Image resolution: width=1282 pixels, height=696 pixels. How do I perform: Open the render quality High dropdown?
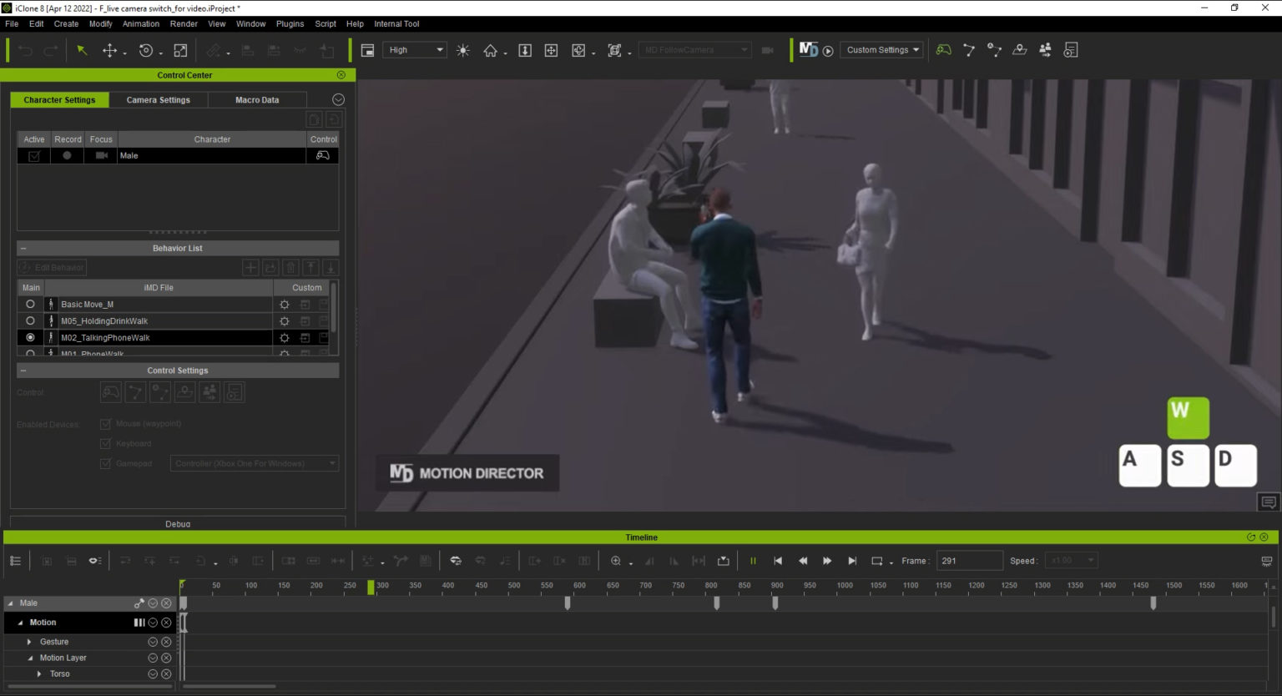[x=414, y=50]
